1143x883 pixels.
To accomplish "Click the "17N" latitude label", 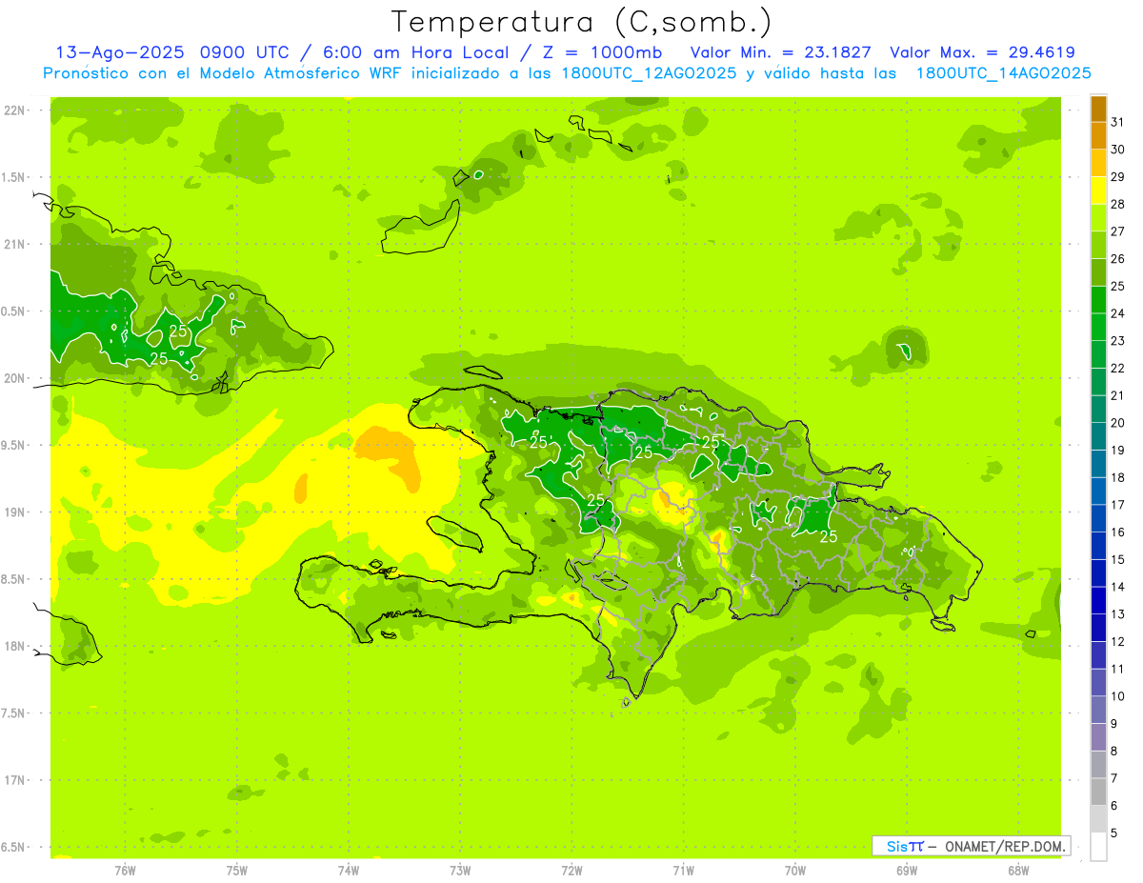I will pyautogui.click(x=15, y=780).
